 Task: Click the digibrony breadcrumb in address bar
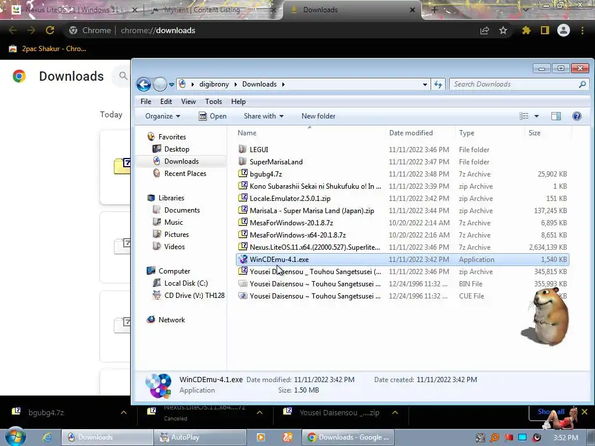pos(214,84)
